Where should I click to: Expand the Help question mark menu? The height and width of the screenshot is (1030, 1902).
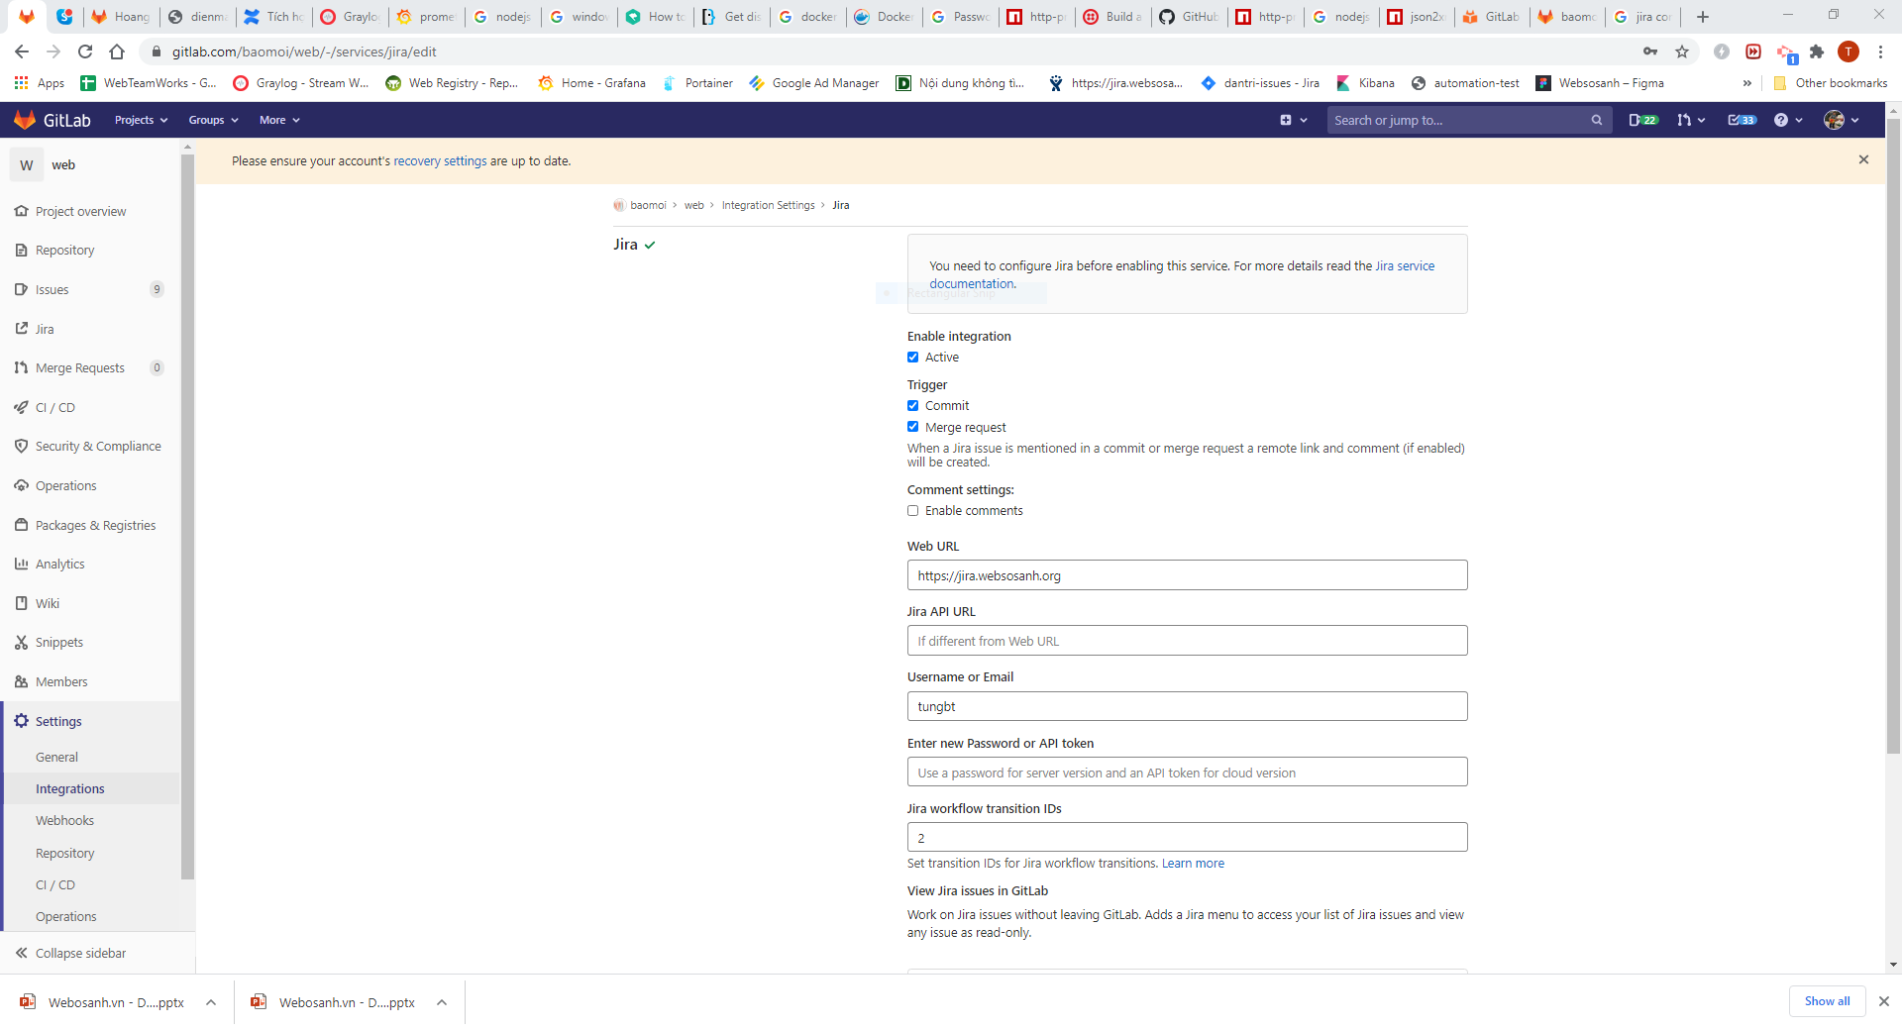[x=1788, y=120]
